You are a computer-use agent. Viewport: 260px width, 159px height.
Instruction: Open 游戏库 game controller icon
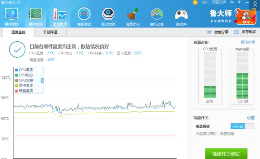[181, 17]
